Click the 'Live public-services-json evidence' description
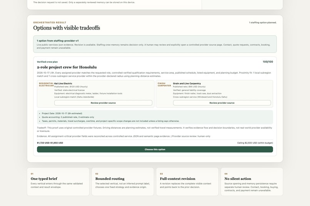Viewport: 310px width, 206px height. pos(153,46)
